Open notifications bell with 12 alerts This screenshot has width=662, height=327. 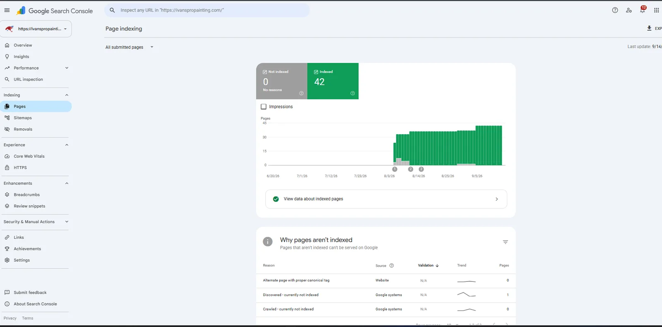[x=643, y=10]
